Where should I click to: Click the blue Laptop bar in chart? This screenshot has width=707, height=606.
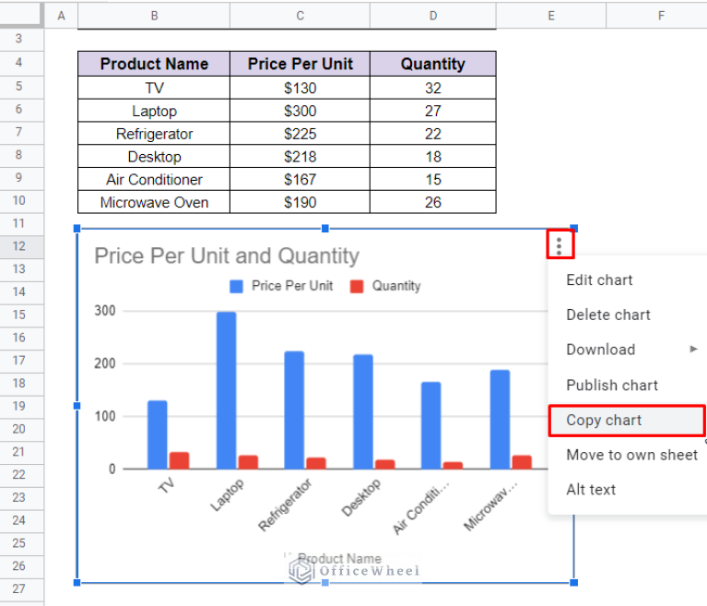226,390
